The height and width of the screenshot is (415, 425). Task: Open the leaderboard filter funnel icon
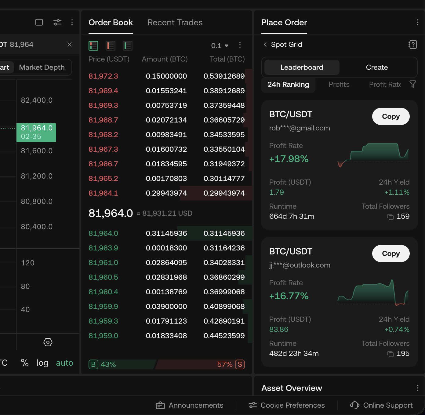click(413, 84)
